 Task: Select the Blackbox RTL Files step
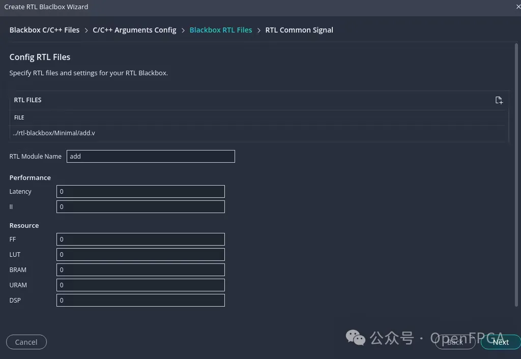(220, 30)
